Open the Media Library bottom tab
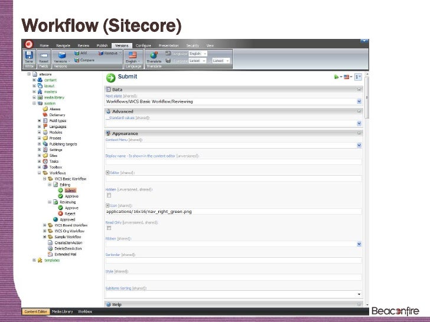 (x=62, y=311)
